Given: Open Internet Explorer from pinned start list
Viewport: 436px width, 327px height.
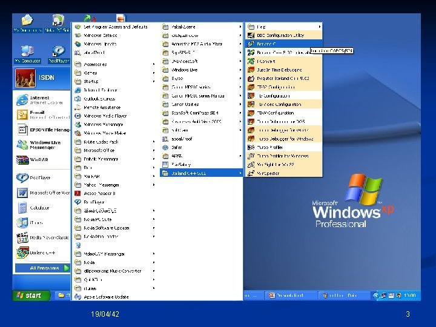Looking at the screenshot, I should 42,100.
